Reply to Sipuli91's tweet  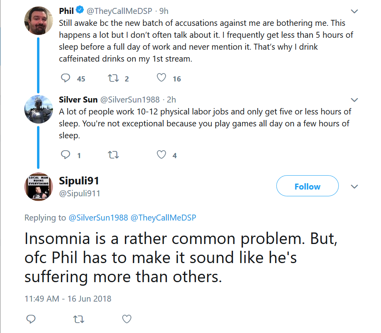pos(31,319)
